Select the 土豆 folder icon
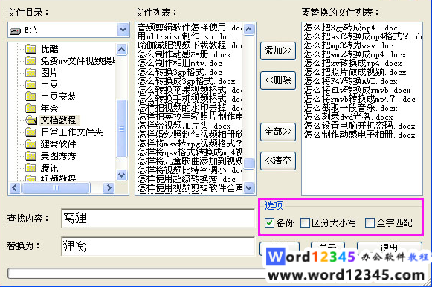The height and width of the screenshot is (287, 432). (31, 85)
